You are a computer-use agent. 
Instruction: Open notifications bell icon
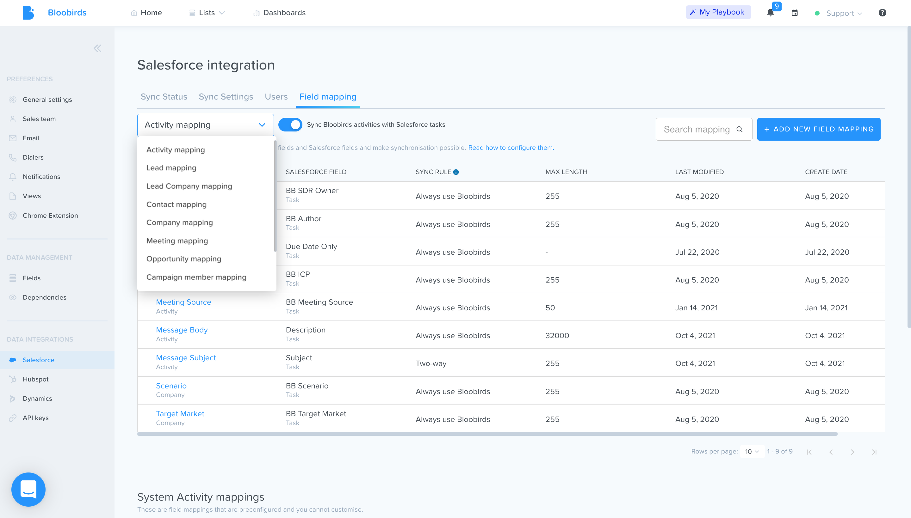pyautogui.click(x=770, y=13)
